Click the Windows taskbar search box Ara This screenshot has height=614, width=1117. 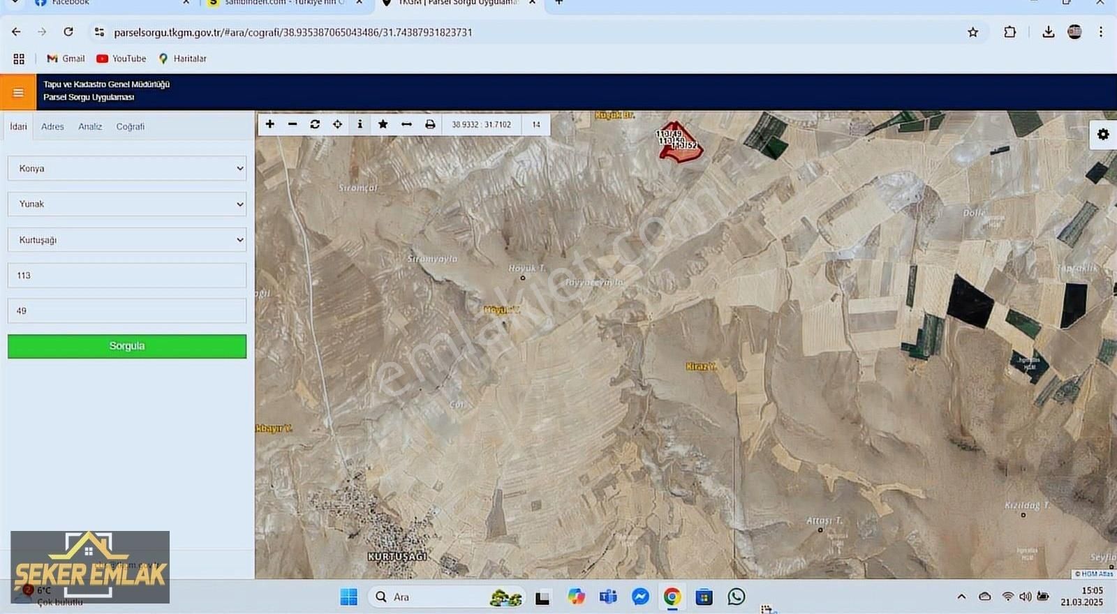coord(447,597)
